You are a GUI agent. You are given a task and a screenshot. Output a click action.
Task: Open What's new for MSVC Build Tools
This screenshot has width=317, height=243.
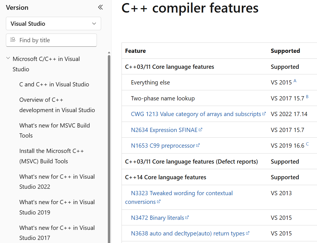tap(55, 130)
